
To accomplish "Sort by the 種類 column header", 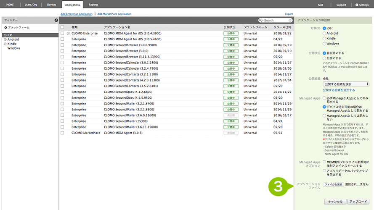I will [x=74, y=27].
